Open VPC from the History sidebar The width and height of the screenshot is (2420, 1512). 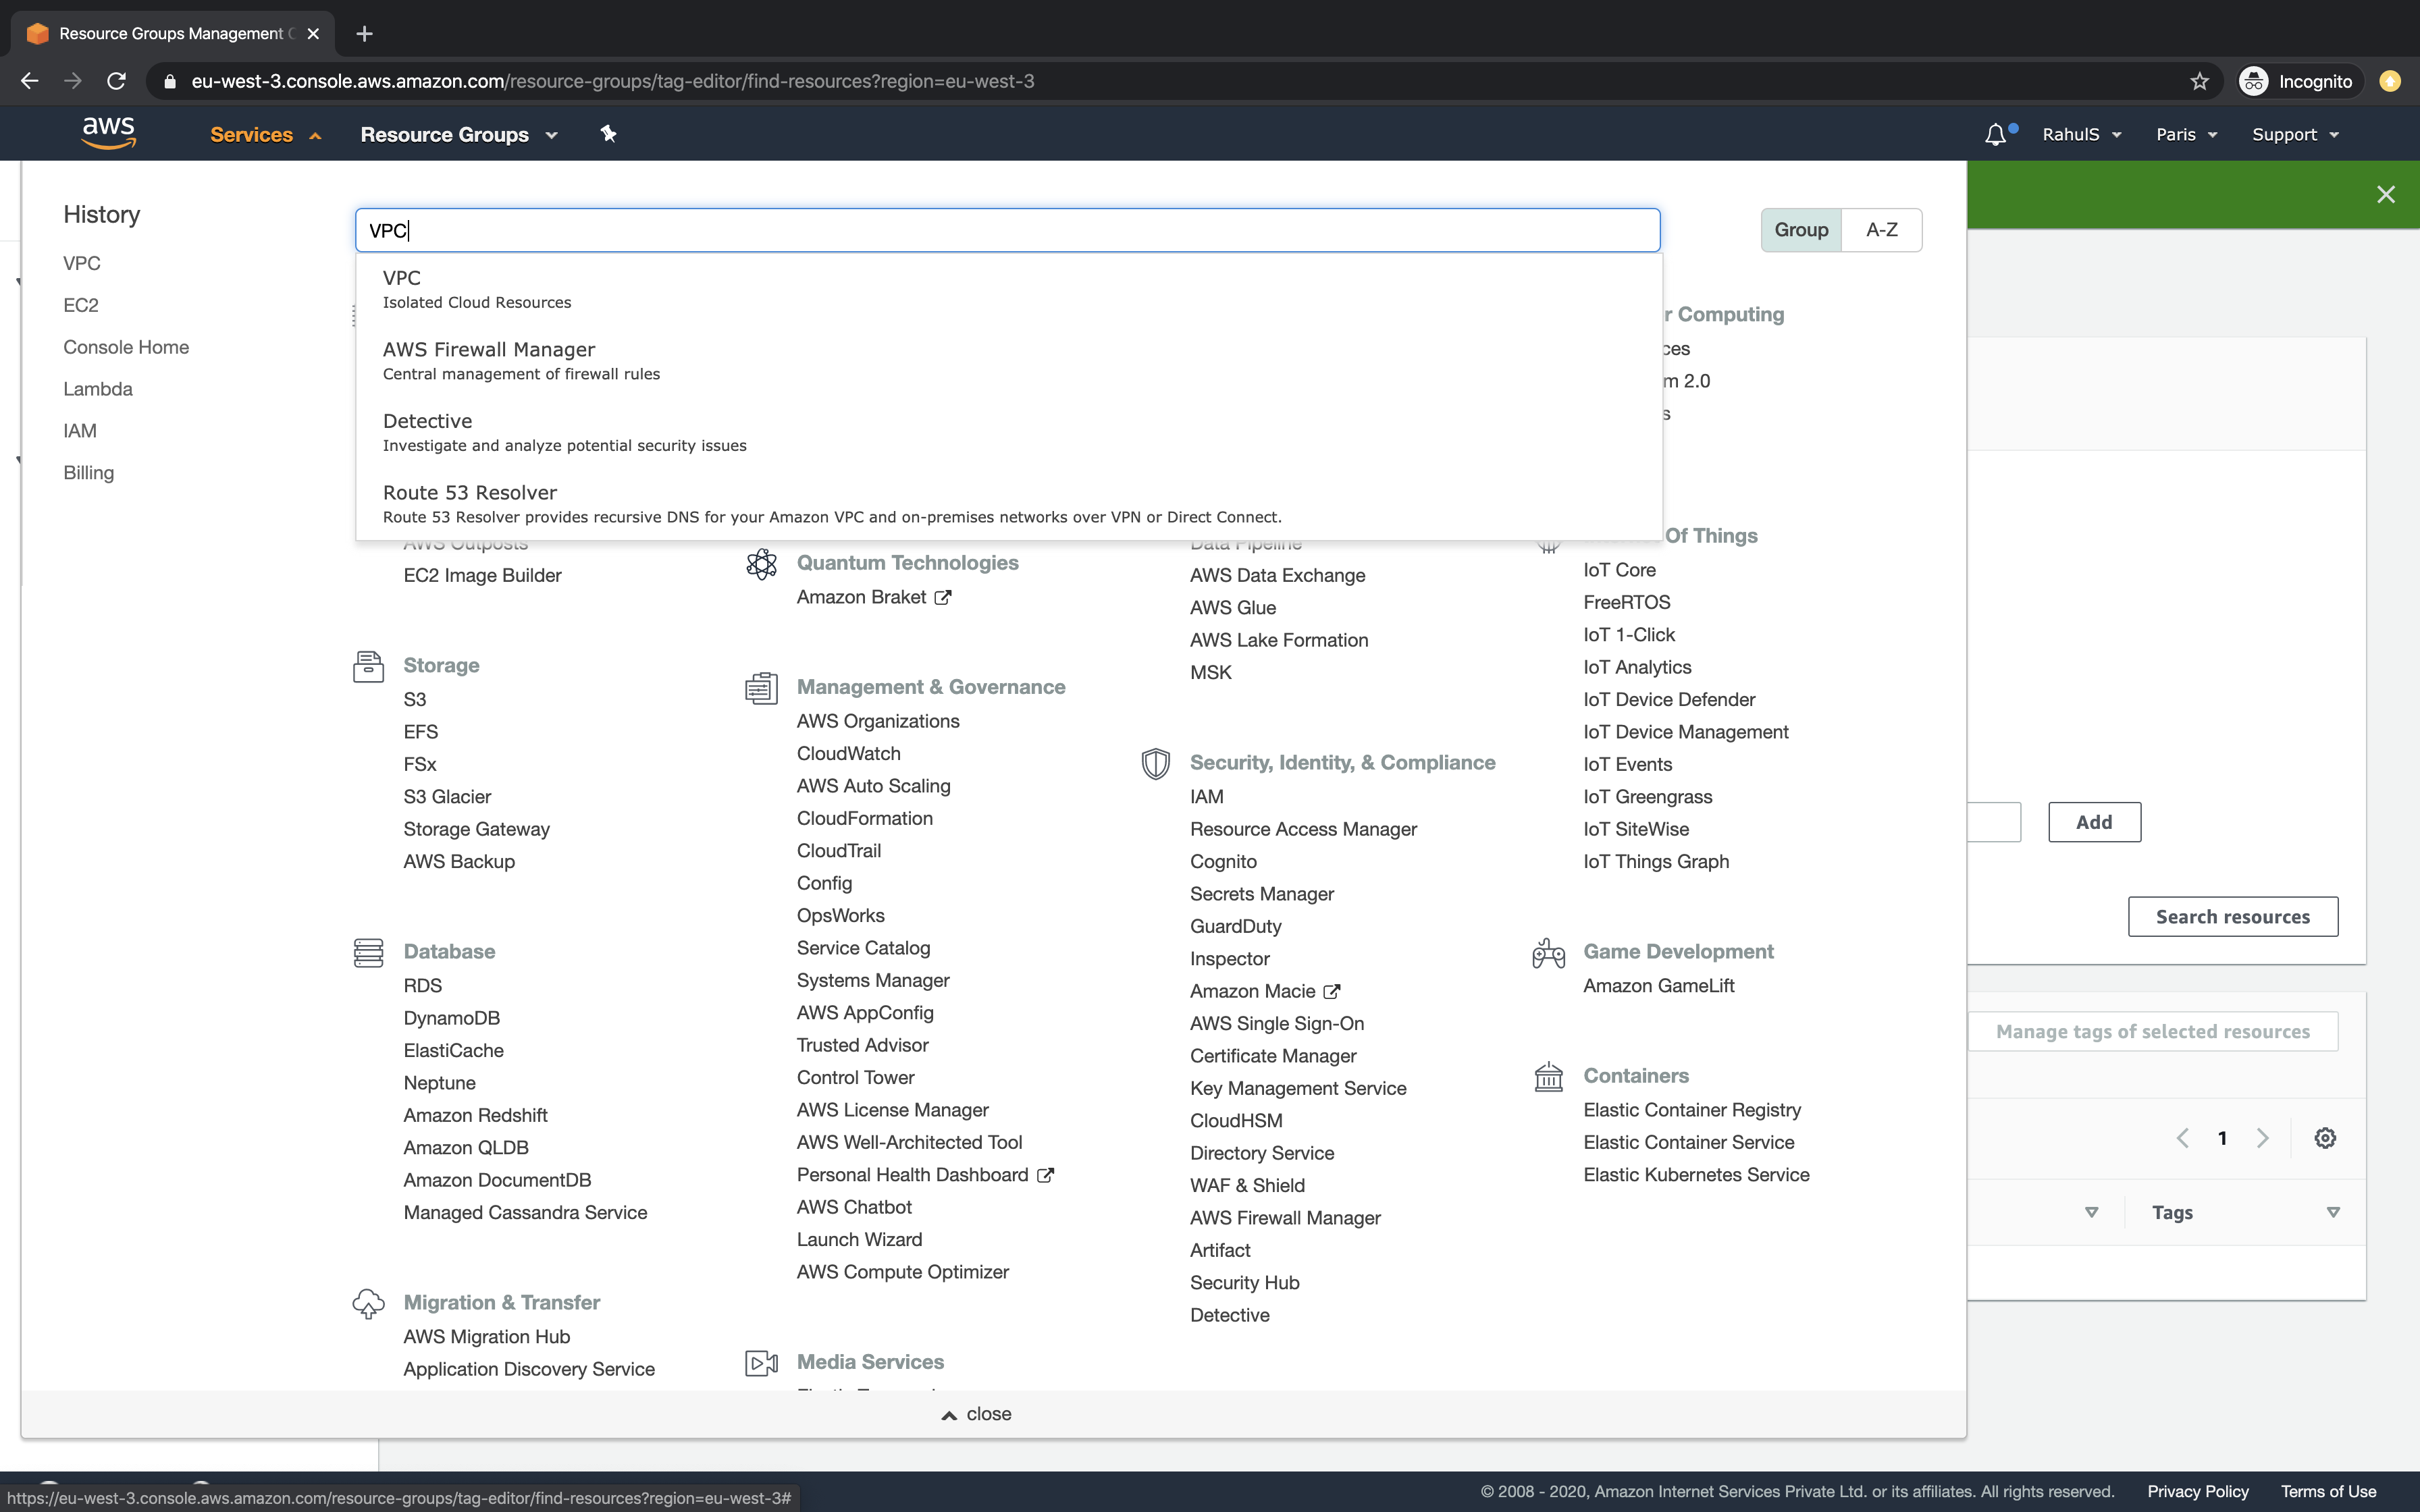81,262
